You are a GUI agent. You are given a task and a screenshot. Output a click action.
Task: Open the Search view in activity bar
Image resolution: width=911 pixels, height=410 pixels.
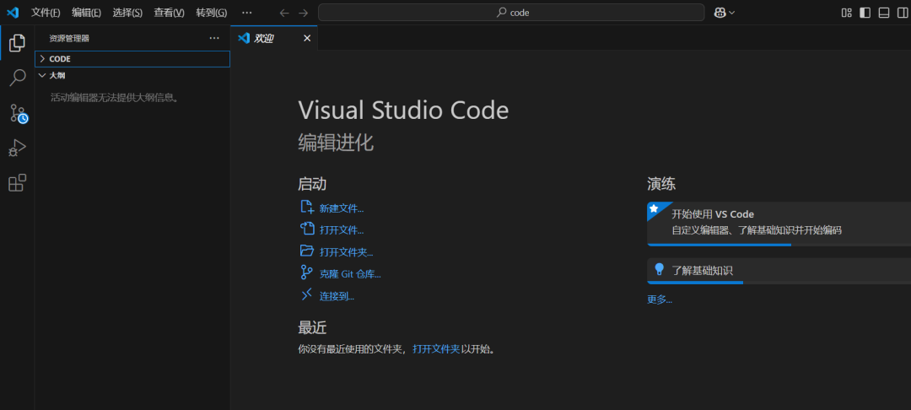click(18, 78)
